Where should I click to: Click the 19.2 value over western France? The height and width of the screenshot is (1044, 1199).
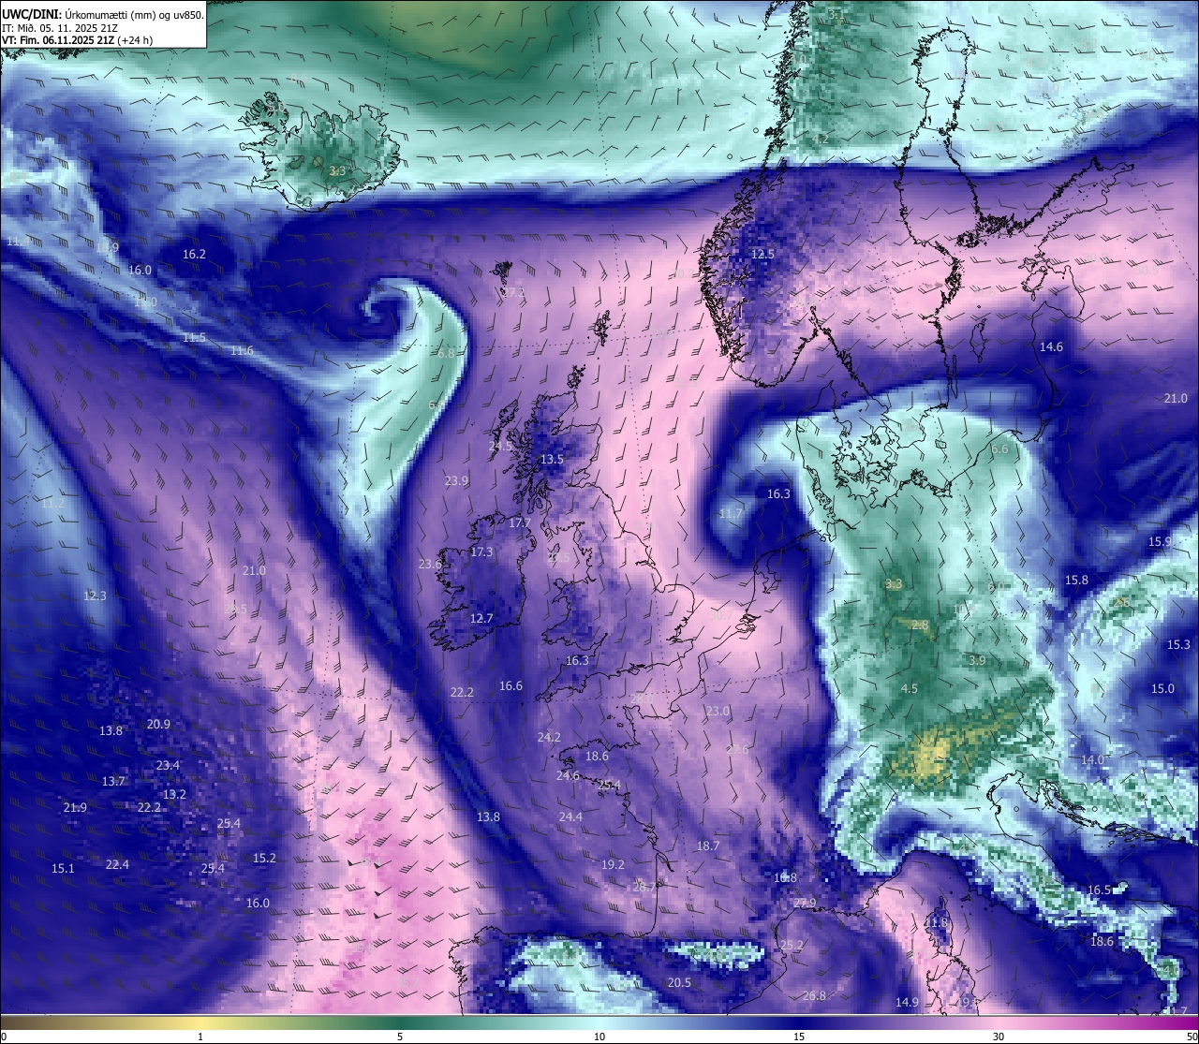point(613,865)
